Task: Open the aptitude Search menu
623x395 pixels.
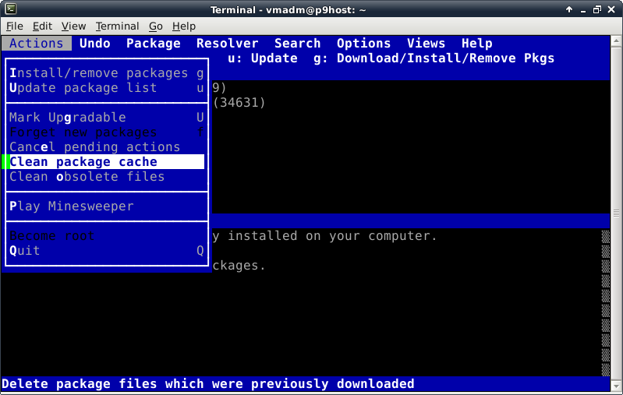Action: pos(298,44)
